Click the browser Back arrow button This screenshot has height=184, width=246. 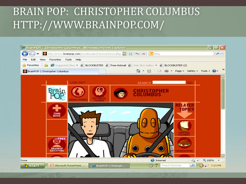pyautogui.click(x=25, y=54)
